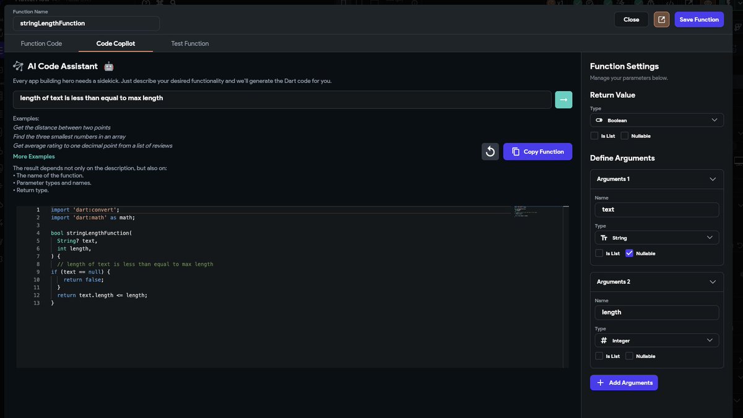The image size is (743, 418).
Task: Toggle Nullable under Return Value
Action: (x=625, y=136)
